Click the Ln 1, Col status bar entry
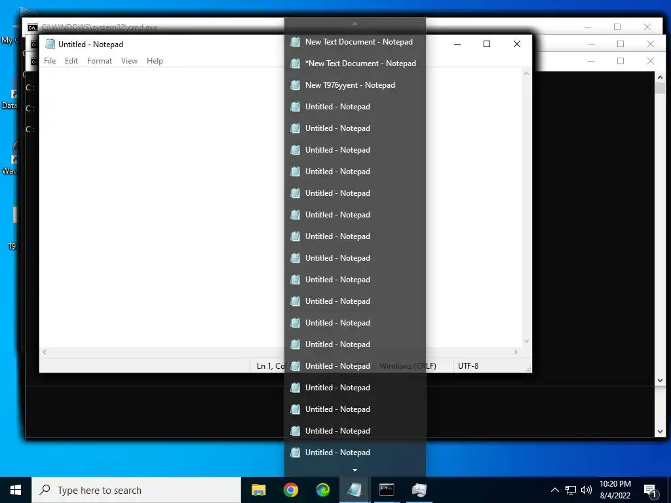 [x=271, y=366]
